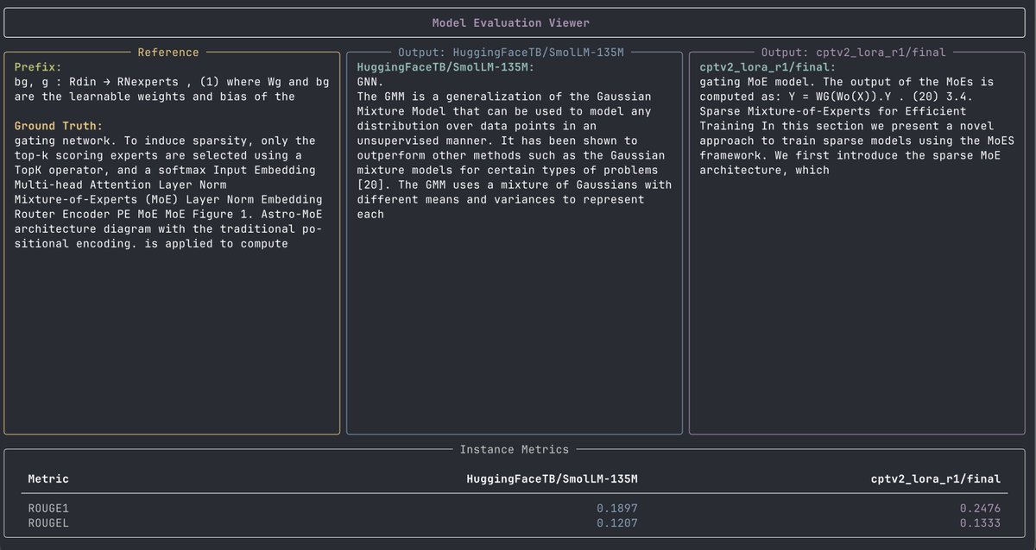Viewport: 1036px width, 550px height.
Task: Click the 'GNN.' line in SmolLM output
Action: [x=371, y=82]
